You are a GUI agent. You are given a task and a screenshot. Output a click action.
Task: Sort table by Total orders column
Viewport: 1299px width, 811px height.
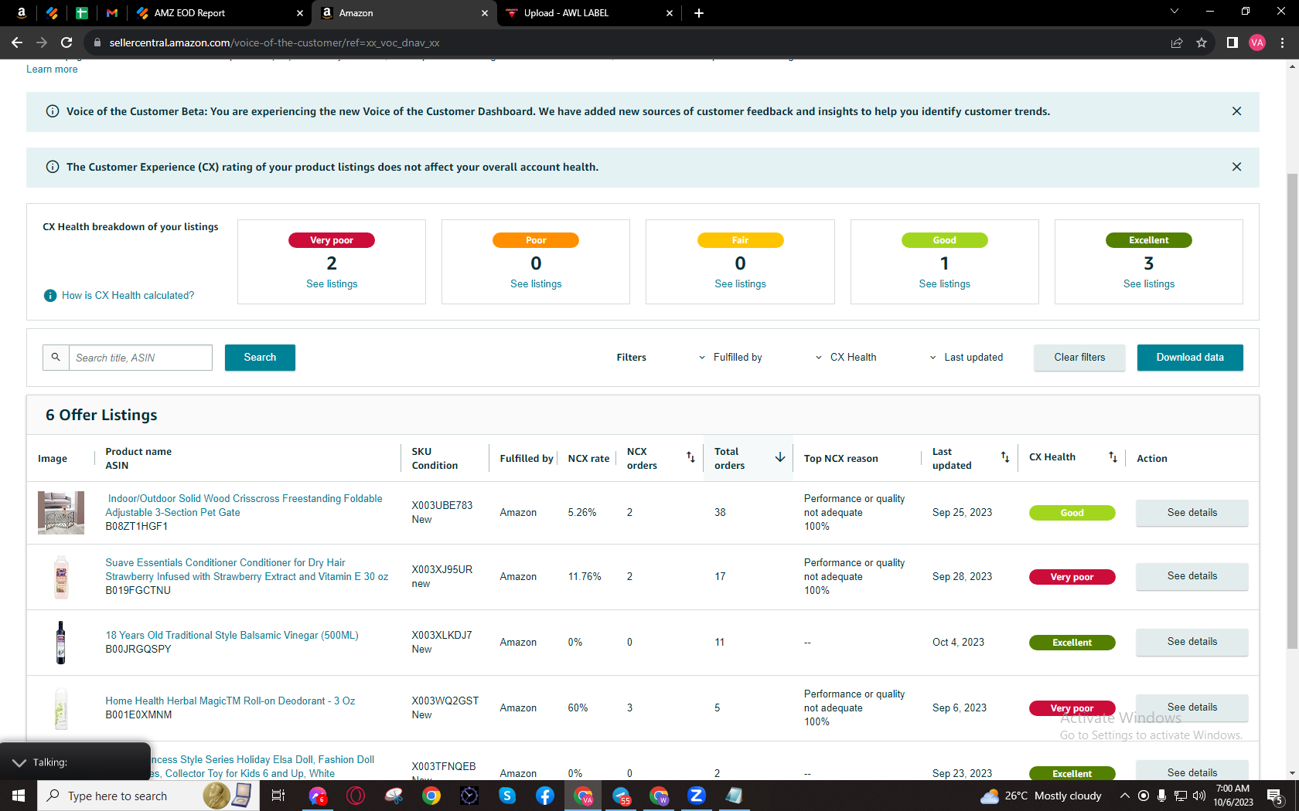(780, 457)
